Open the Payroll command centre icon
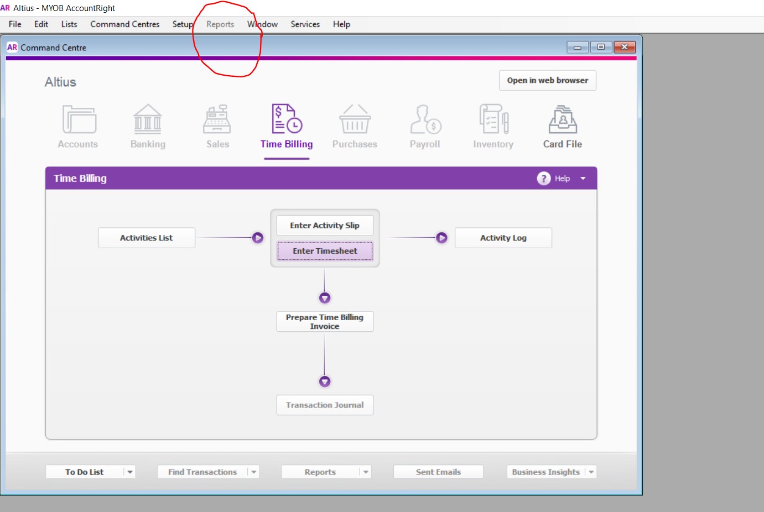The width and height of the screenshot is (764, 512). point(425,119)
